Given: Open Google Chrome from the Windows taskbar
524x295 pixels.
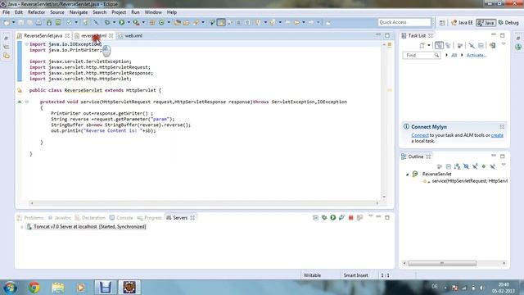Looking at the screenshot, I should point(34,288).
